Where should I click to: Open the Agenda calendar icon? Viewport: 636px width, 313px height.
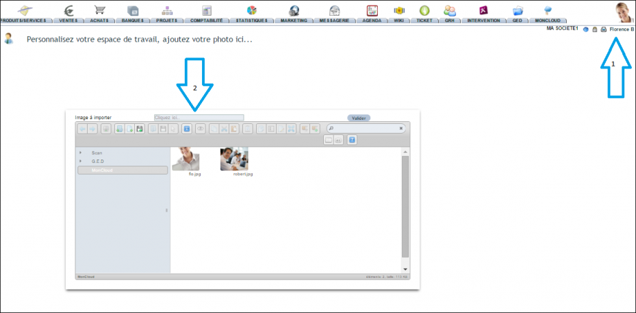[372, 10]
